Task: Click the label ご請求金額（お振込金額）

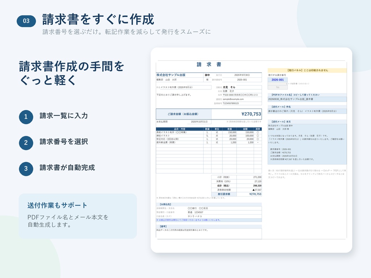Action: [183, 114]
